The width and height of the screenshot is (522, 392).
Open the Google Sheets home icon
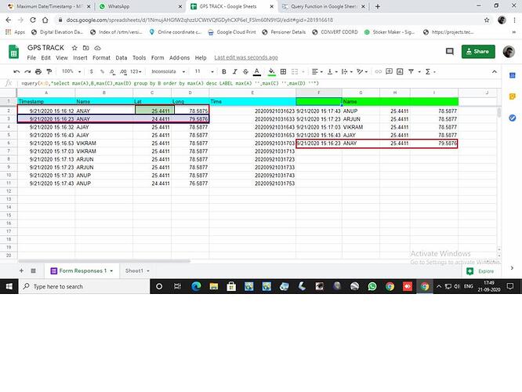[x=13, y=52]
